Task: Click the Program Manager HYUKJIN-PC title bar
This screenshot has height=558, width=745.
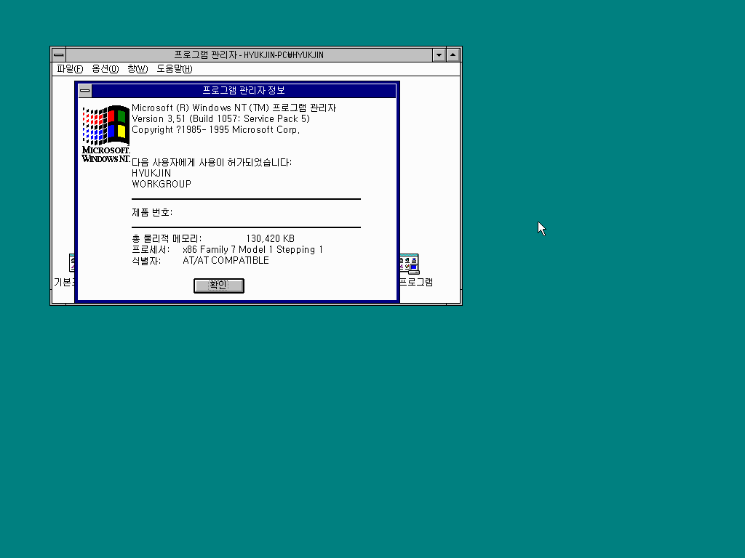Action: tap(249, 55)
